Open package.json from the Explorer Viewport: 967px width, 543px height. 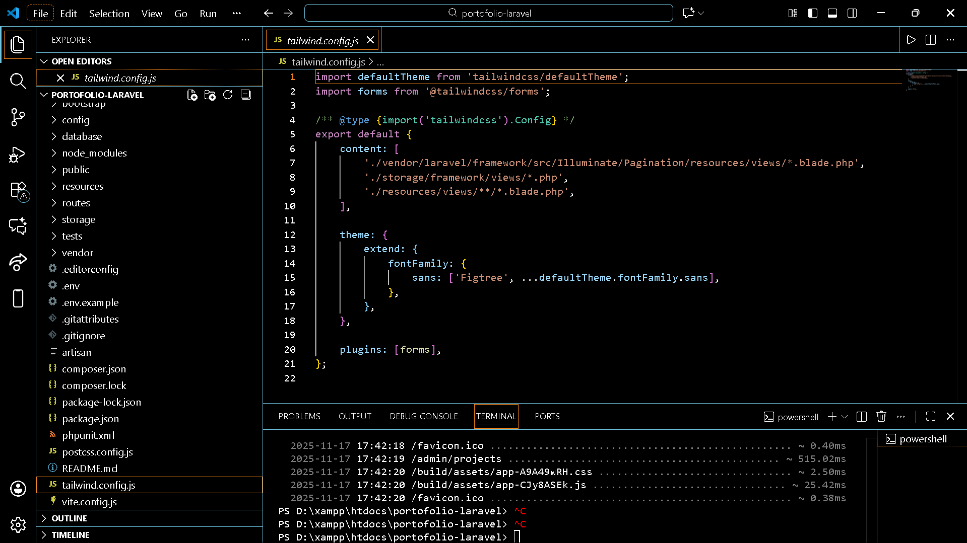point(90,418)
